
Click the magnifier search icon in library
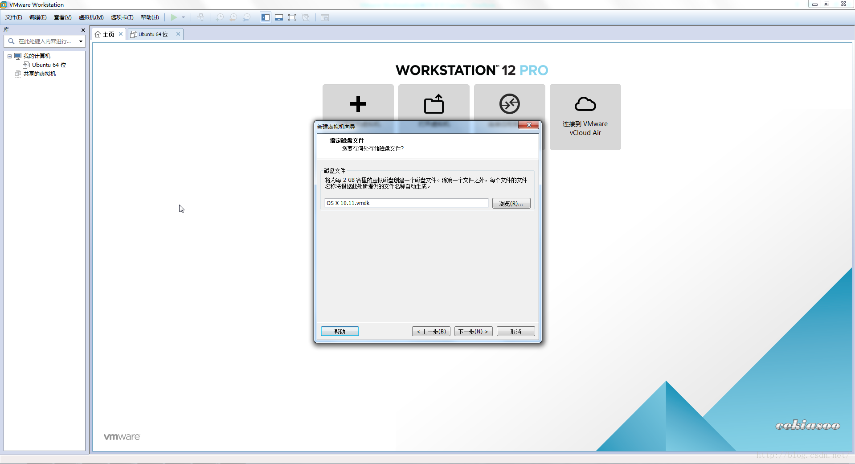tap(11, 41)
